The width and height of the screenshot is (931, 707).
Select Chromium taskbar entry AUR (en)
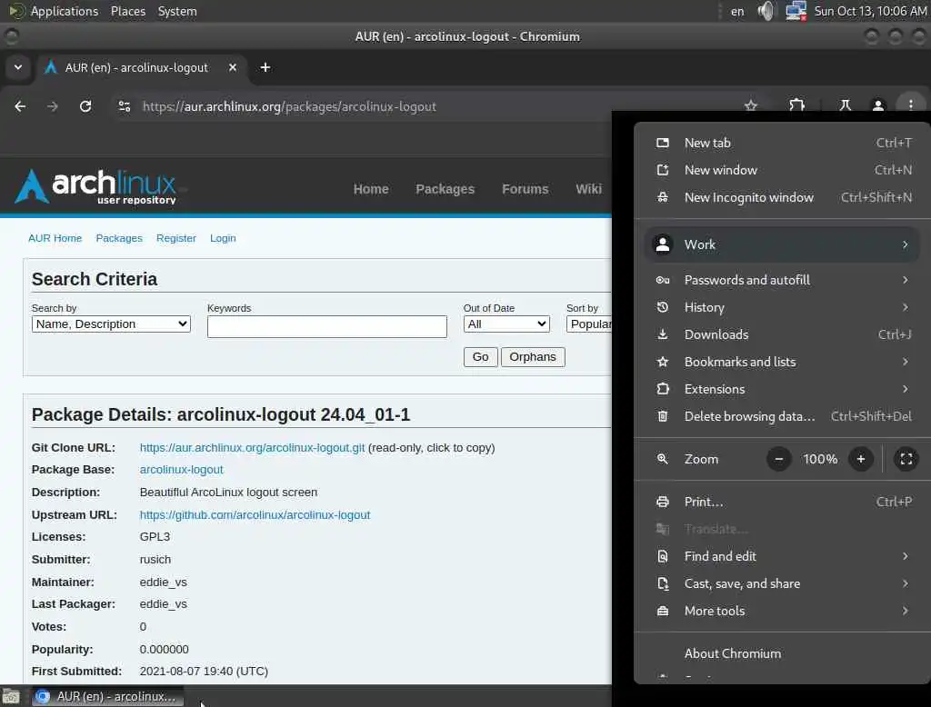[106, 696]
